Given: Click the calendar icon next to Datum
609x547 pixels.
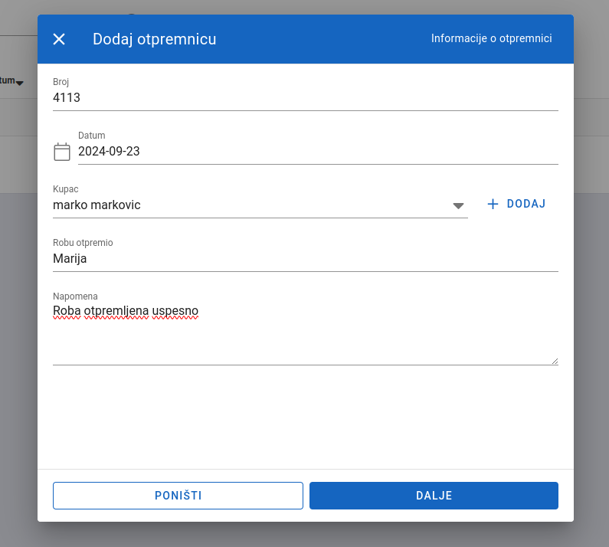Looking at the screenshot, I should (62, 152).
